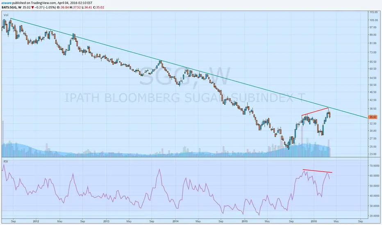
Task: Select the BATS:SGG, W symbol label
Action: click(x=11, y=7)
